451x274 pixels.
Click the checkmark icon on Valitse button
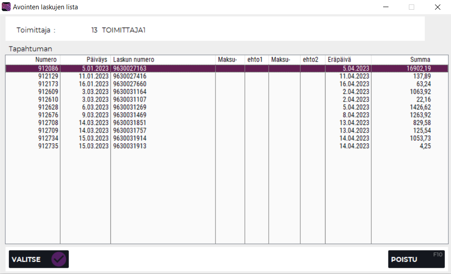pos(59,259)
